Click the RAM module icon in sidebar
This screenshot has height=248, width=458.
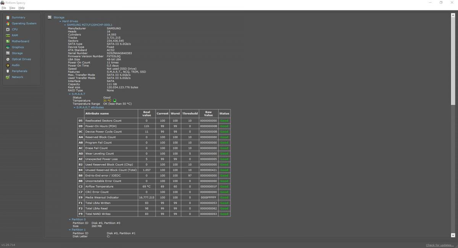pos(8,35)
